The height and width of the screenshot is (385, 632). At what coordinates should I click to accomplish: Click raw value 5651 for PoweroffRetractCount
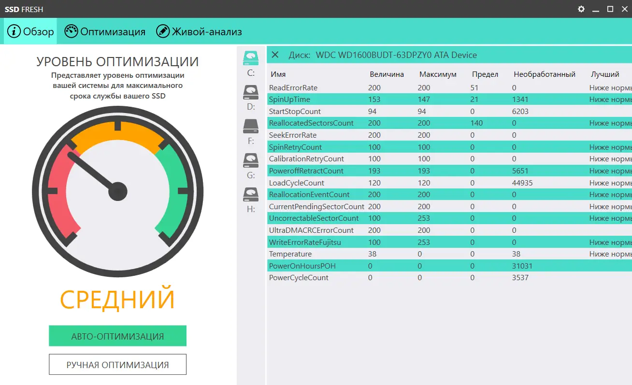[x=520, y=171]
